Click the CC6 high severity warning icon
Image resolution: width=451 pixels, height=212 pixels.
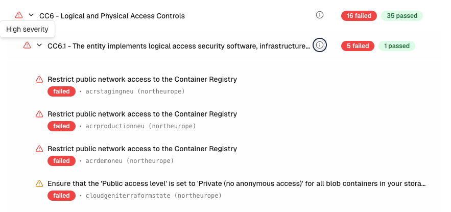point(19,15)
